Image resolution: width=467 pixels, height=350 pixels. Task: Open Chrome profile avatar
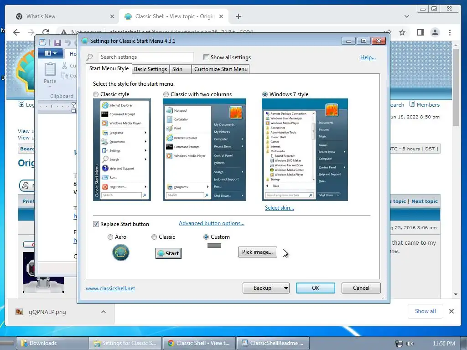[435, 32]
